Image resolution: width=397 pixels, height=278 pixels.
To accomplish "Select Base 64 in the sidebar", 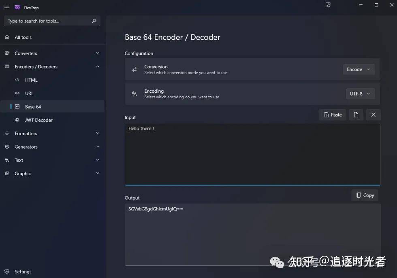I will pyautogui.click(x=53, y=106).
